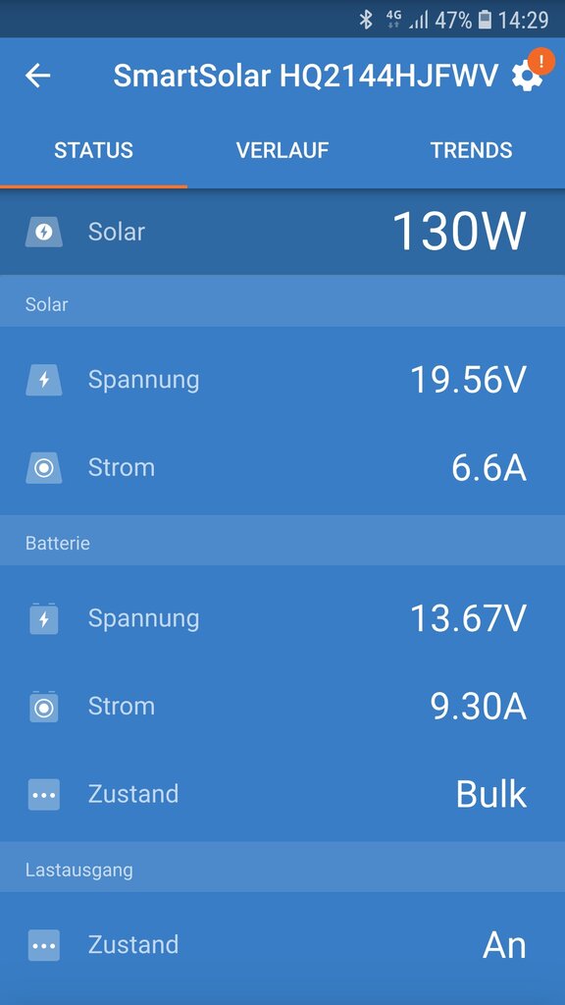Screen dimensions: 565x1005
Task: Tap the solar Spannung lightning panel icon
Action: [43, 380]
